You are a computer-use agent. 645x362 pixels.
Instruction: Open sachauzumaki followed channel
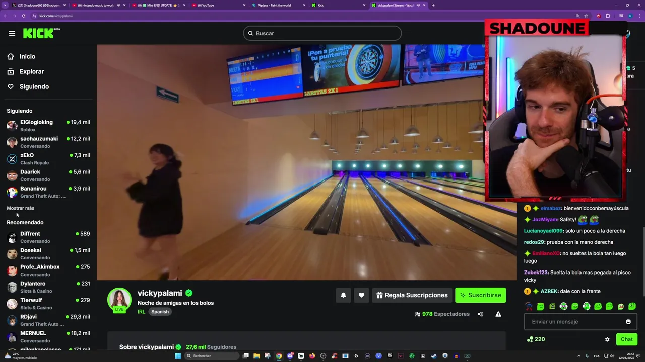[x=48, y=142]
